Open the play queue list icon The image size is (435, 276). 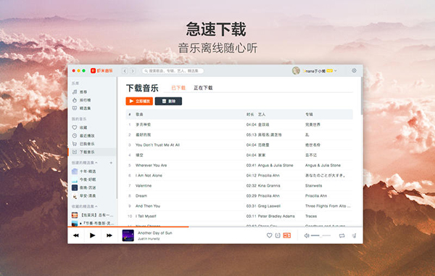355,236
